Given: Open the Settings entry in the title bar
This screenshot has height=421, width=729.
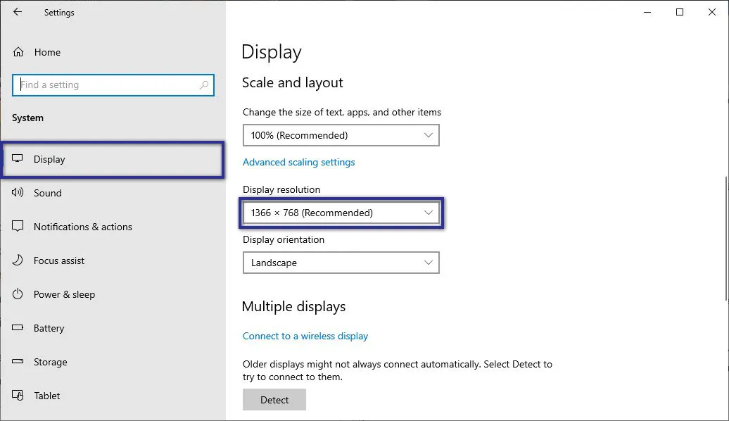Looking at the screenshot, I should point(58,12).
